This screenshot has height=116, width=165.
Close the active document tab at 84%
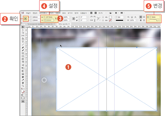coord(69,24)
